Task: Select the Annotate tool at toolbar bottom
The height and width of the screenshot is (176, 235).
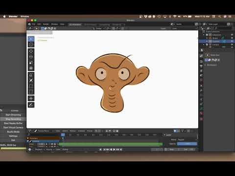Action: point(31,105)
